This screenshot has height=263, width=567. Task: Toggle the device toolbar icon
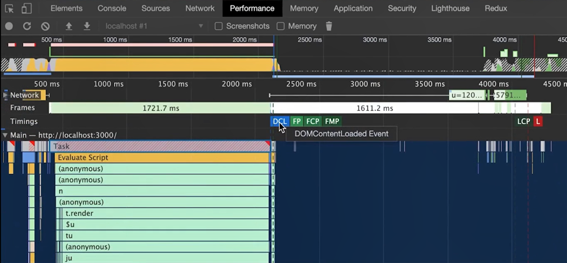[x=27, y=8]
